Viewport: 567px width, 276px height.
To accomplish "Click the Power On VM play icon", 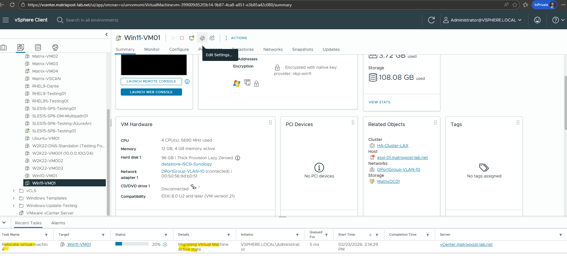I will 173,38.
